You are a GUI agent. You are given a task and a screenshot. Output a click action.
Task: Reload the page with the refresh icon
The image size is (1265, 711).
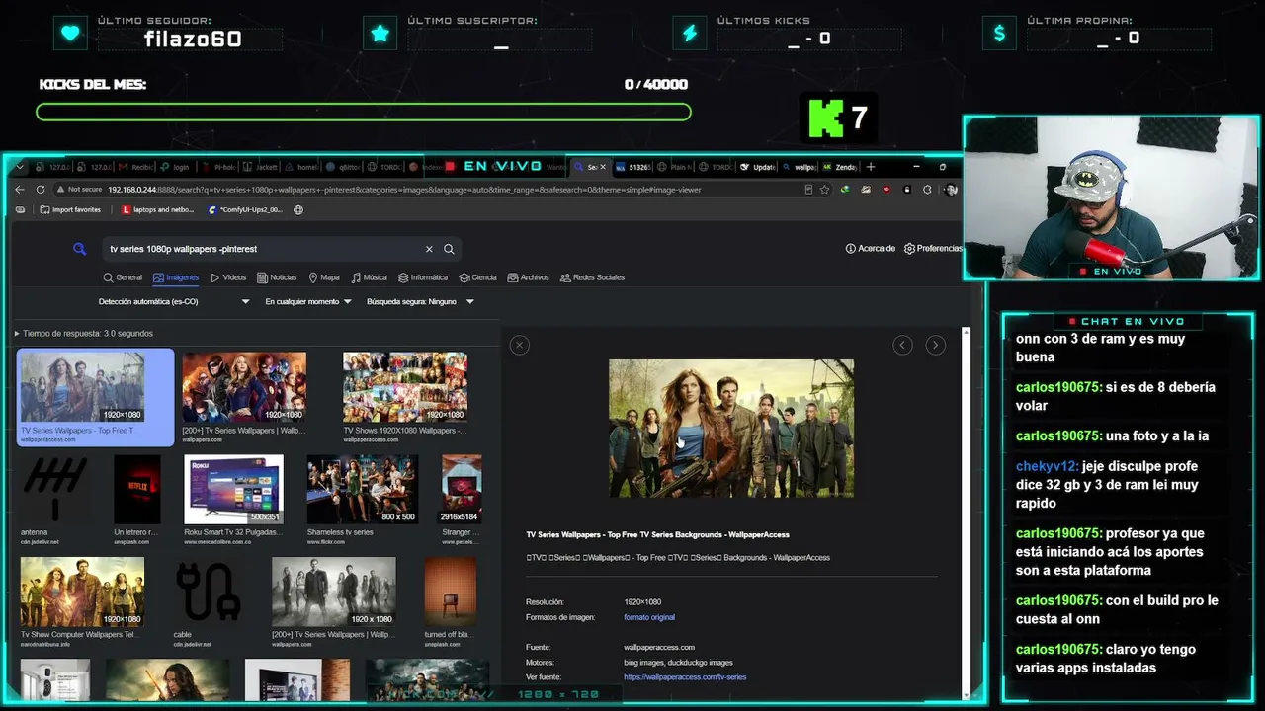point(41,190)
